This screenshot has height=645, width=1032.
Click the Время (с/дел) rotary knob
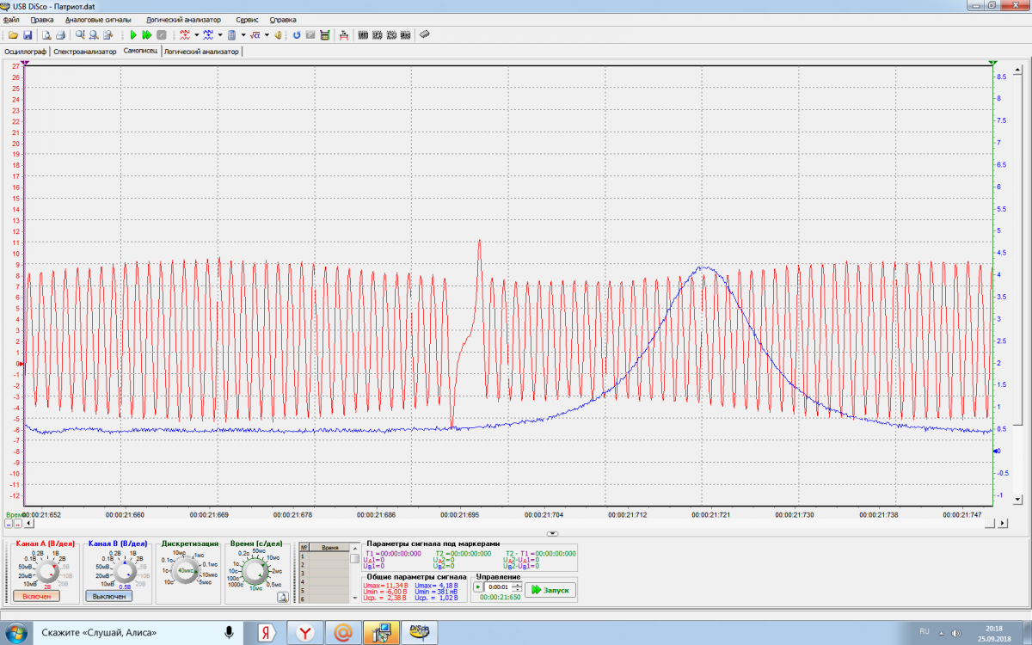(x=255, y=569)
